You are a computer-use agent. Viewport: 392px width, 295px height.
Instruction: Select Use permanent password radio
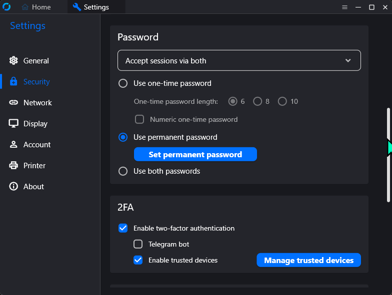(x=123, y=137)
